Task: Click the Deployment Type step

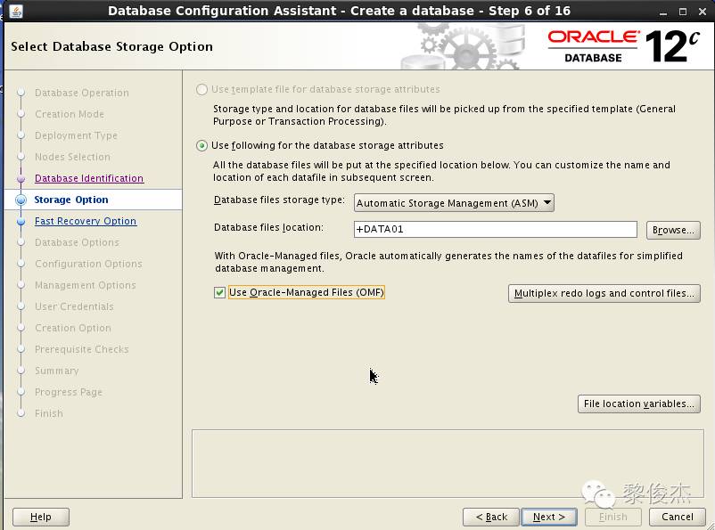Action: 76,135
